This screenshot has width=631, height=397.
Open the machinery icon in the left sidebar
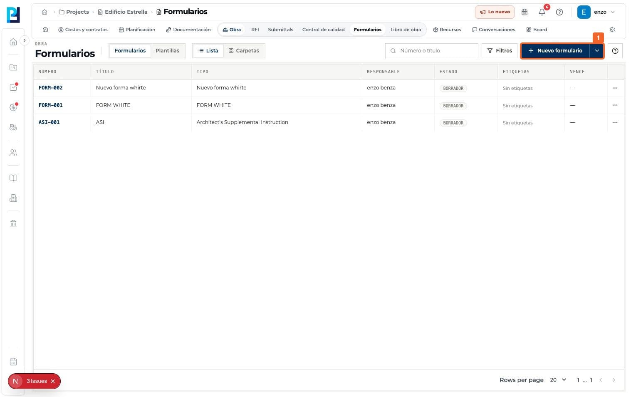point(13,127)
